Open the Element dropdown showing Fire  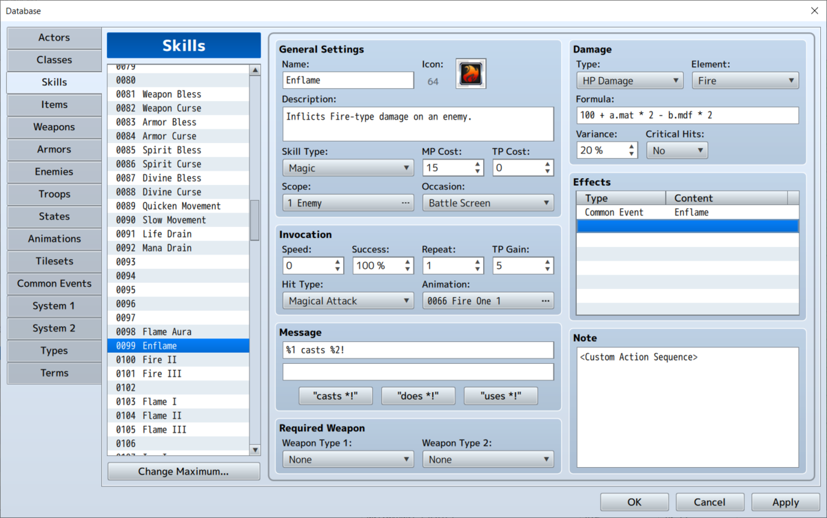pos(744,80)
